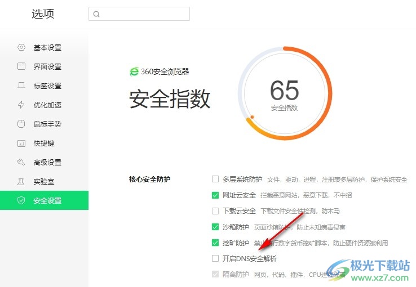
Task: Click the 优化加速 lightning icon
Action: [21, 105]
